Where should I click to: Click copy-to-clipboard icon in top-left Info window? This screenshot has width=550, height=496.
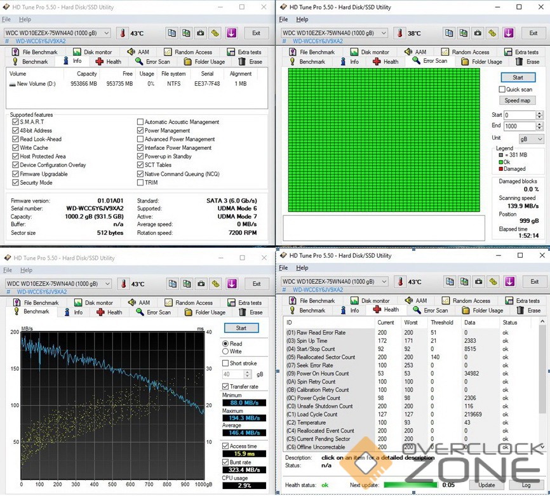tap(172, 33)
